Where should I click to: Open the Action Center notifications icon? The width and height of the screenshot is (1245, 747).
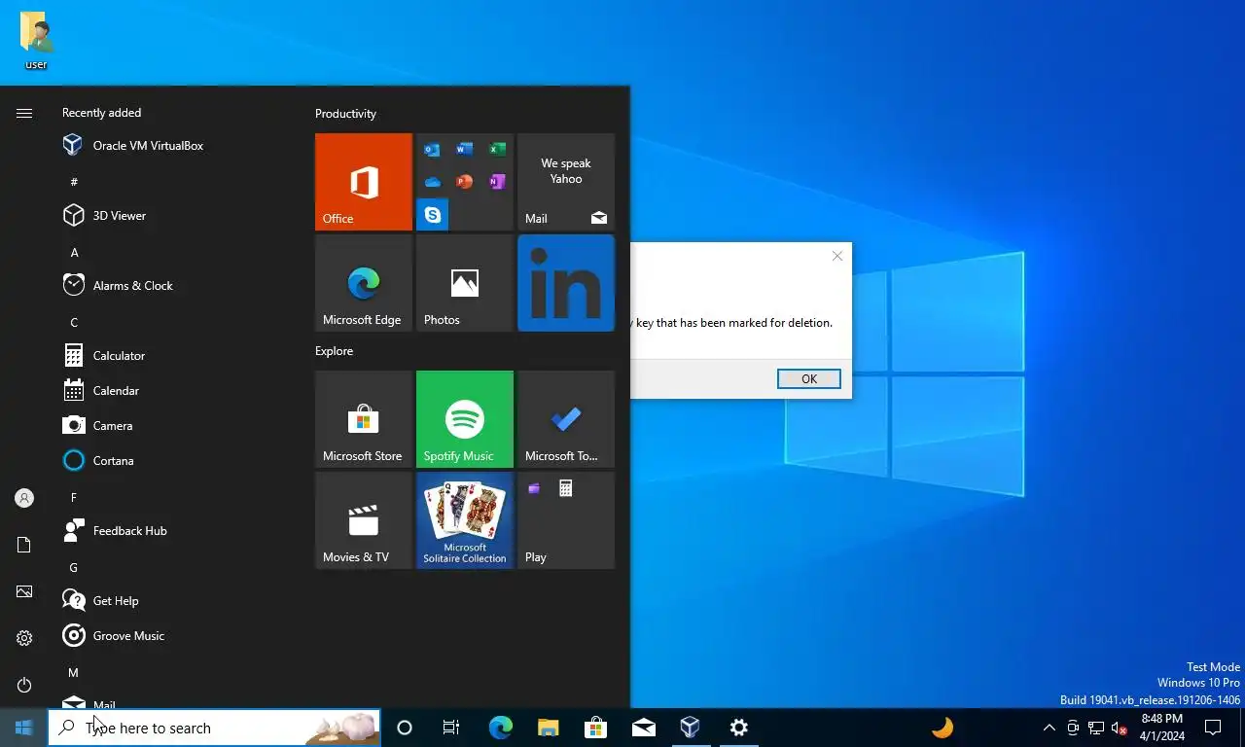pyautogui.click(x=1213, y=728)
